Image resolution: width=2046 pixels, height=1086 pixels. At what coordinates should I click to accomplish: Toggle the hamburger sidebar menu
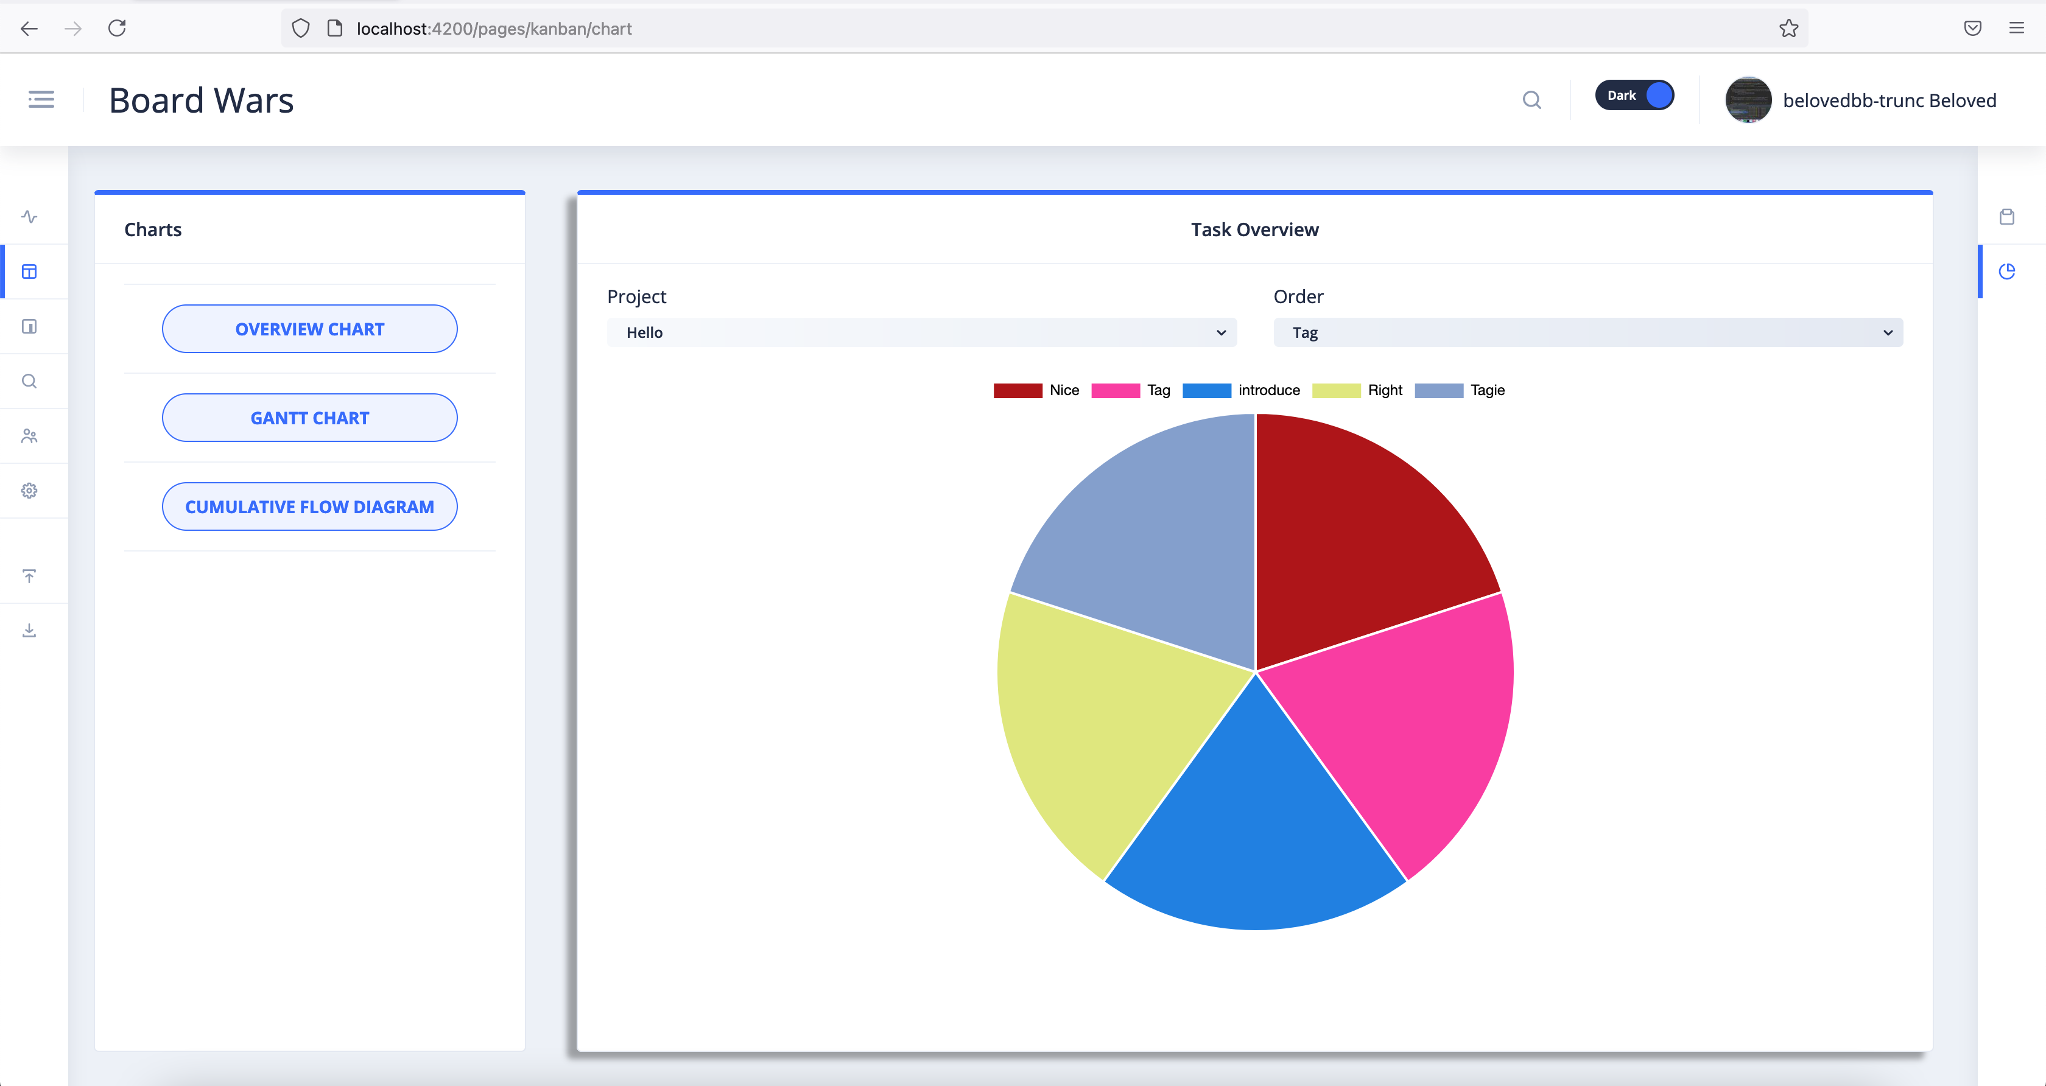pos(41,99)
